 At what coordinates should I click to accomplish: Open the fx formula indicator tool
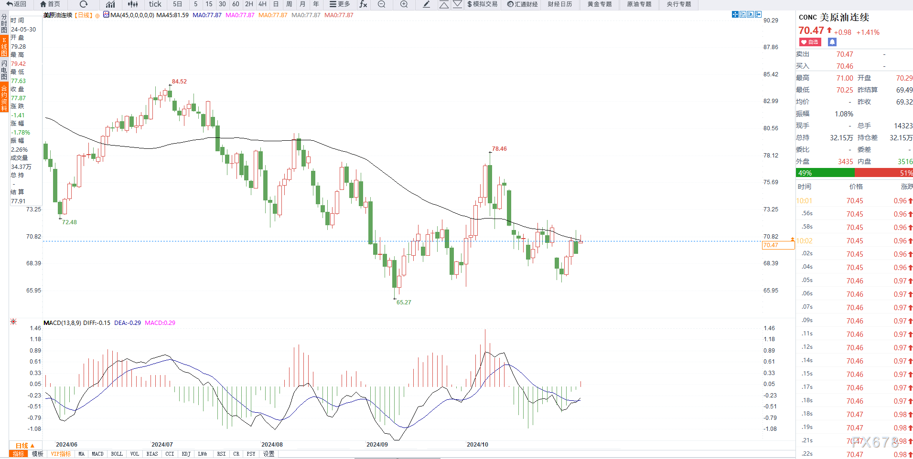pyautogui.click(x=363, y=4)
